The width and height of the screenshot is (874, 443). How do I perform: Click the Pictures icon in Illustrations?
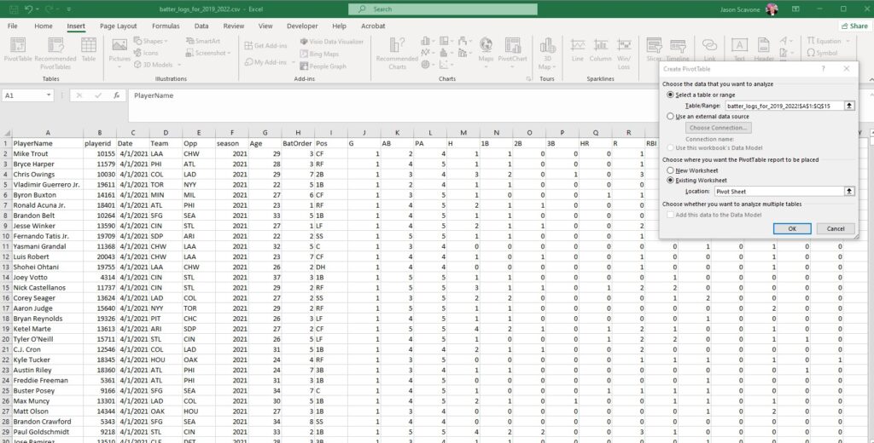coord(119,50)
